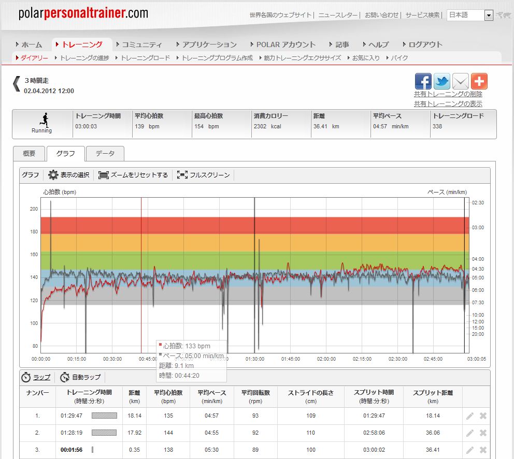
Task: Switch to the 概要 tab
Action: click(29, 154)
